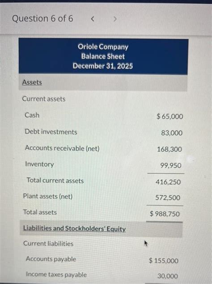Select Total current assets value 416,250

(168, 182)
